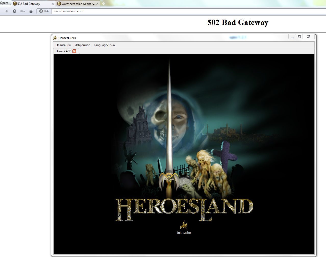Open the Избранное menu
The width and height of the screenshot is (326, 257).
point(82,45)
